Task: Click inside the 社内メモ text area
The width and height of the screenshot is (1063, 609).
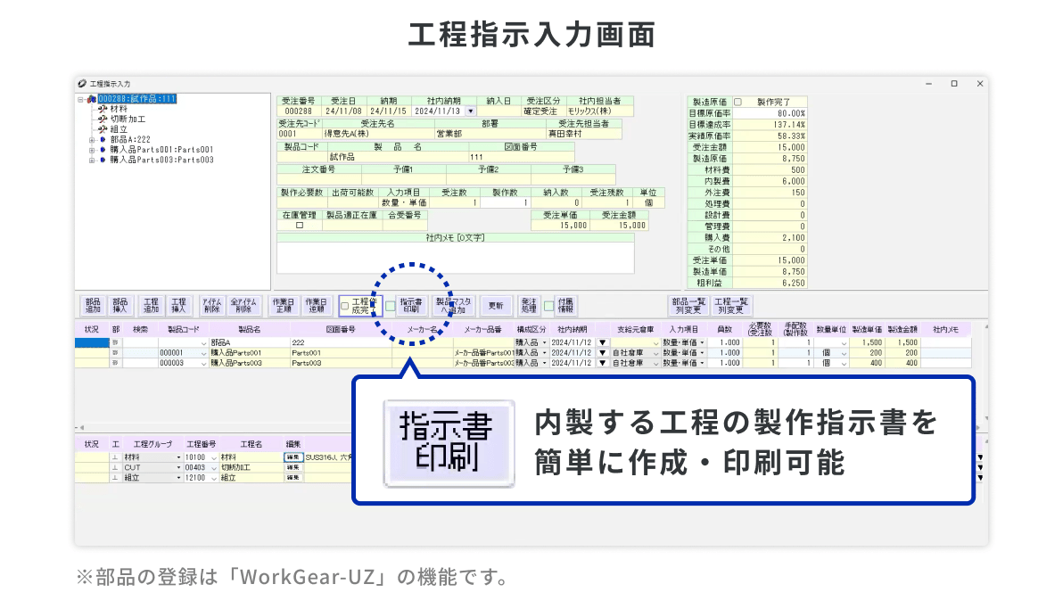Action: pos(455,258)
